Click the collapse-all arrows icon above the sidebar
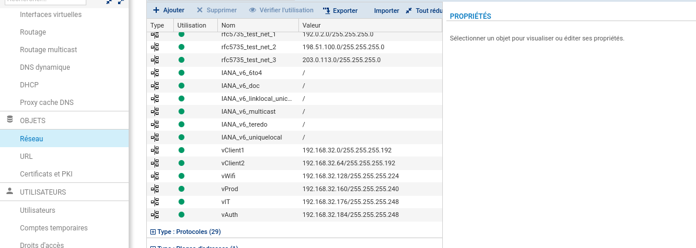 109,2
